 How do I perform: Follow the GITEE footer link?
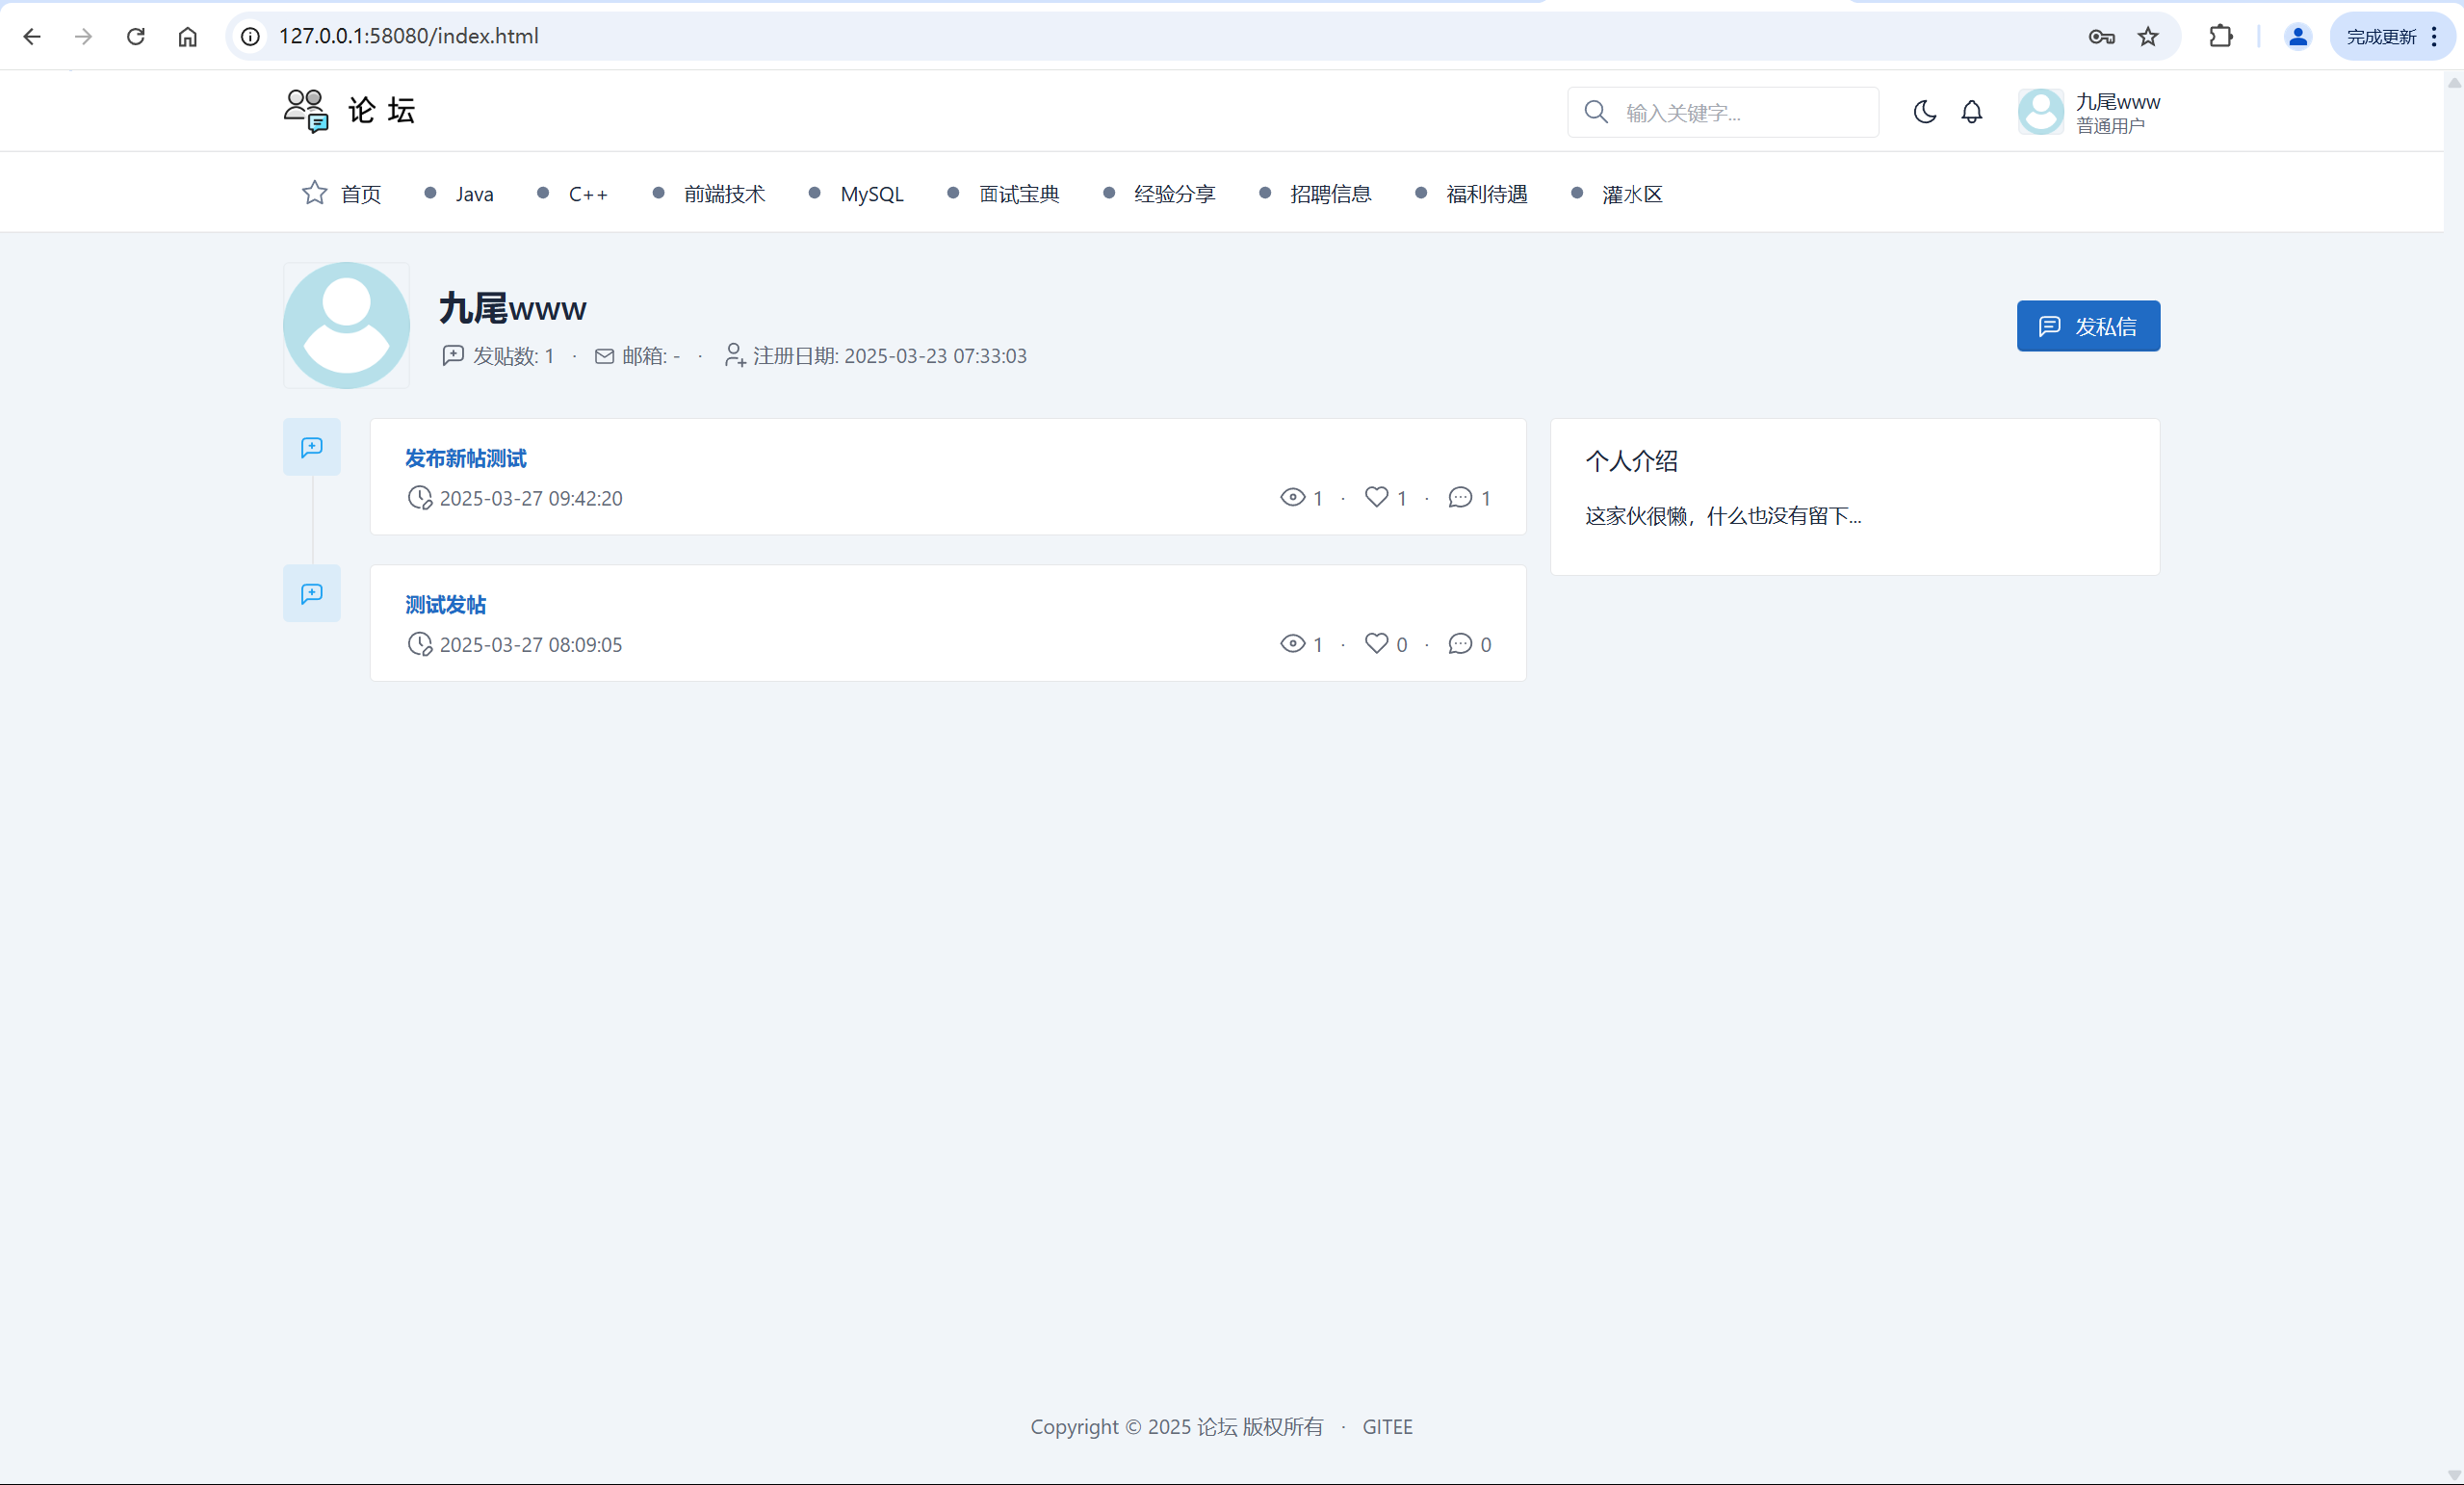pyautogui.click(x=1387, y=1427)
